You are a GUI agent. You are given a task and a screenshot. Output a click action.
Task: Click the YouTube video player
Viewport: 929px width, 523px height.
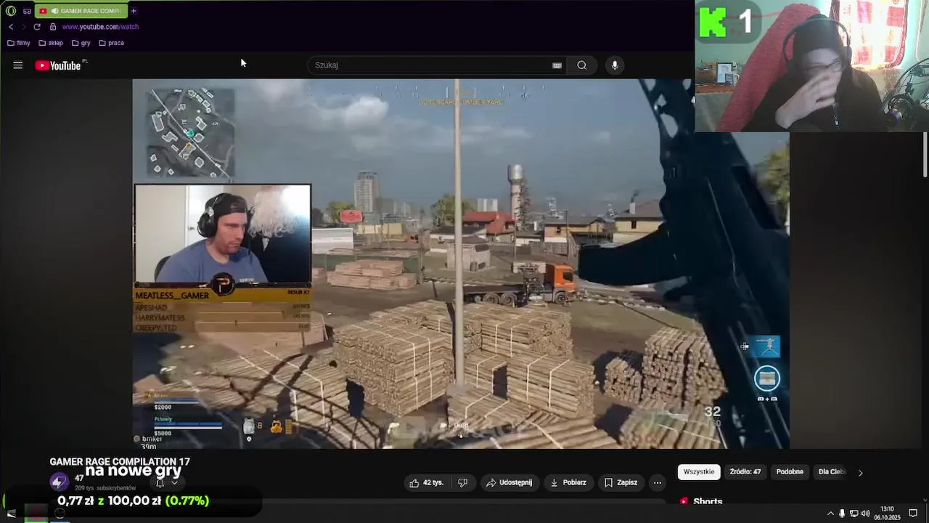(x=460, y=264)
